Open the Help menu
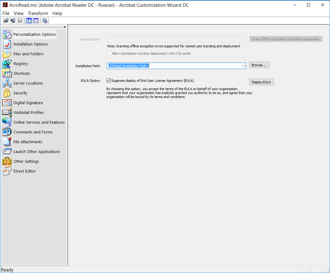Screen dimensions: 330x273 coord(57,13)
